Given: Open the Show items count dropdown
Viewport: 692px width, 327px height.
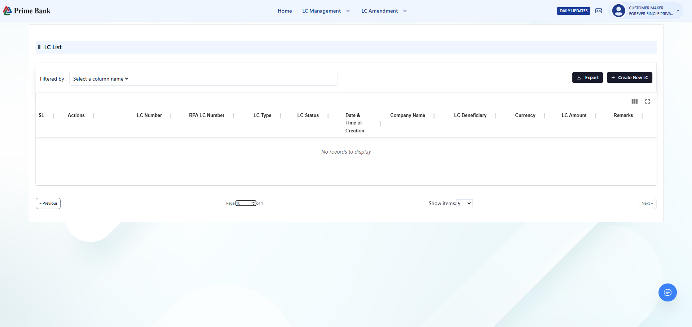Looking at the screenshot, I should [464, 203].
